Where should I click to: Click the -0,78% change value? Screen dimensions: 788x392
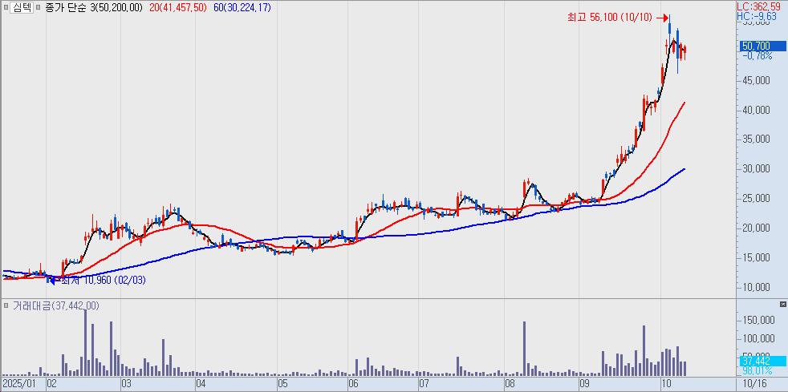click(x=758, y=56)
